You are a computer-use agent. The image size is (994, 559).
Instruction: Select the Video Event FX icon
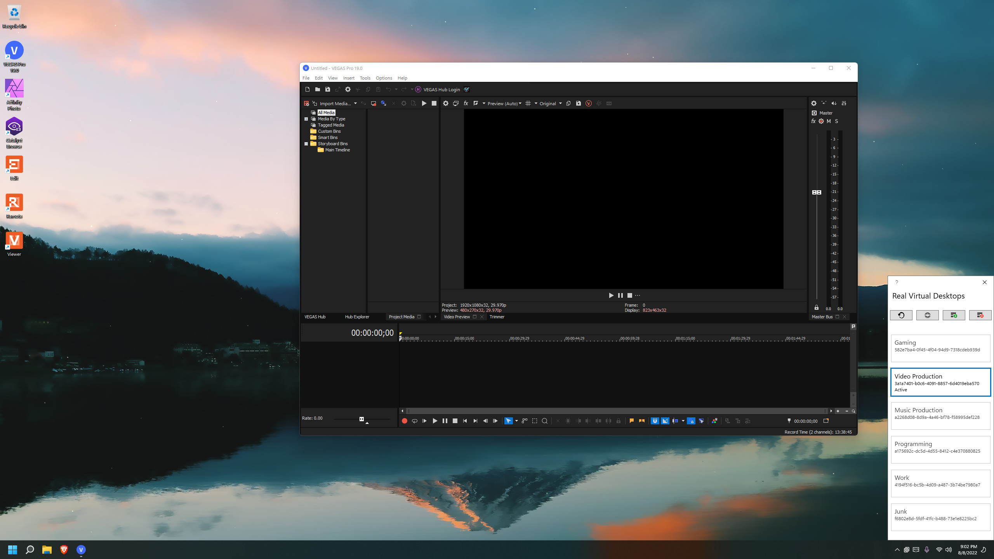466,103
